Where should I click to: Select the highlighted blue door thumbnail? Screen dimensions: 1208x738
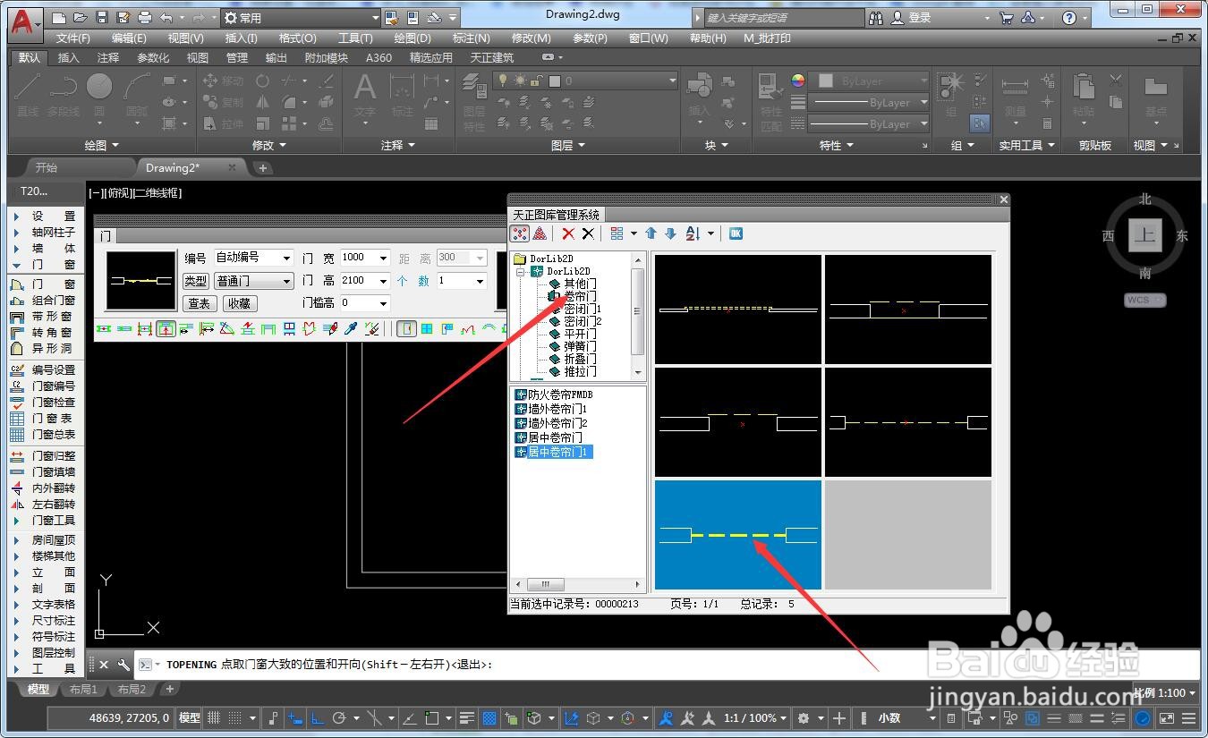coord(738,535)
